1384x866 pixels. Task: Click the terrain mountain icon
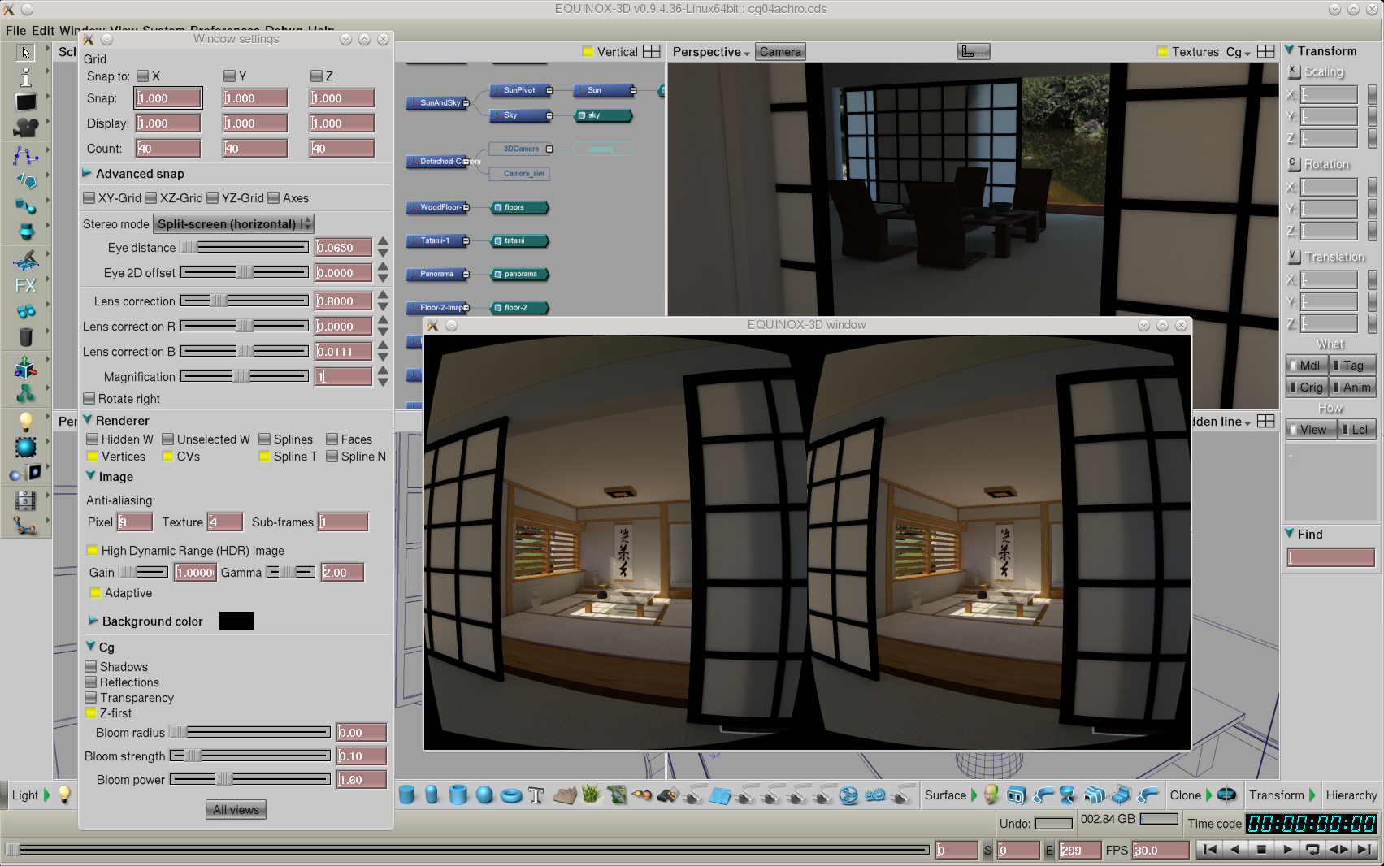tap(563, 795)
